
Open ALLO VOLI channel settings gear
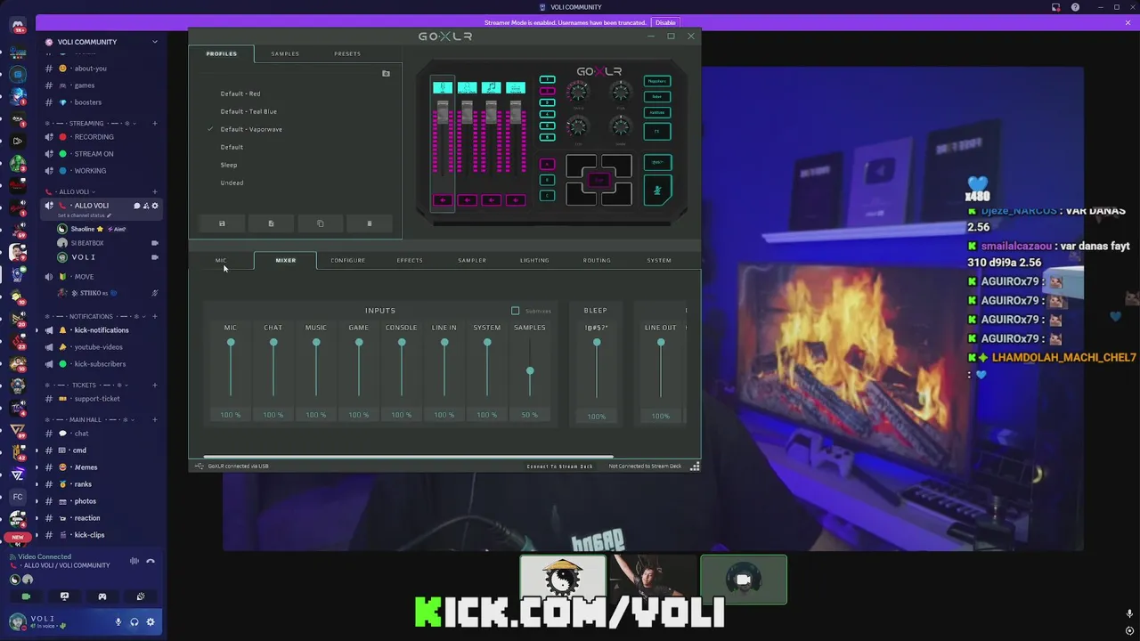point(155,206)
